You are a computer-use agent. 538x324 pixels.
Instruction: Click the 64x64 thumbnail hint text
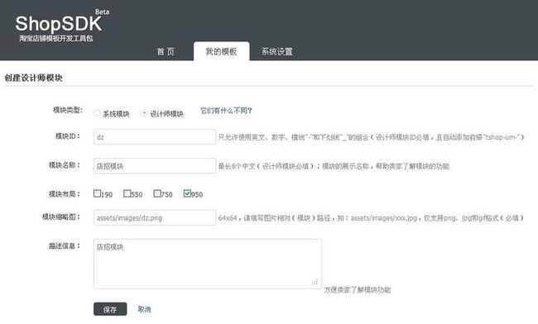371,218
